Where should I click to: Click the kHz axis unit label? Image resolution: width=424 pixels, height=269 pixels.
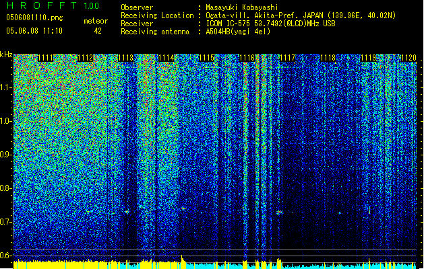point(6,54)
